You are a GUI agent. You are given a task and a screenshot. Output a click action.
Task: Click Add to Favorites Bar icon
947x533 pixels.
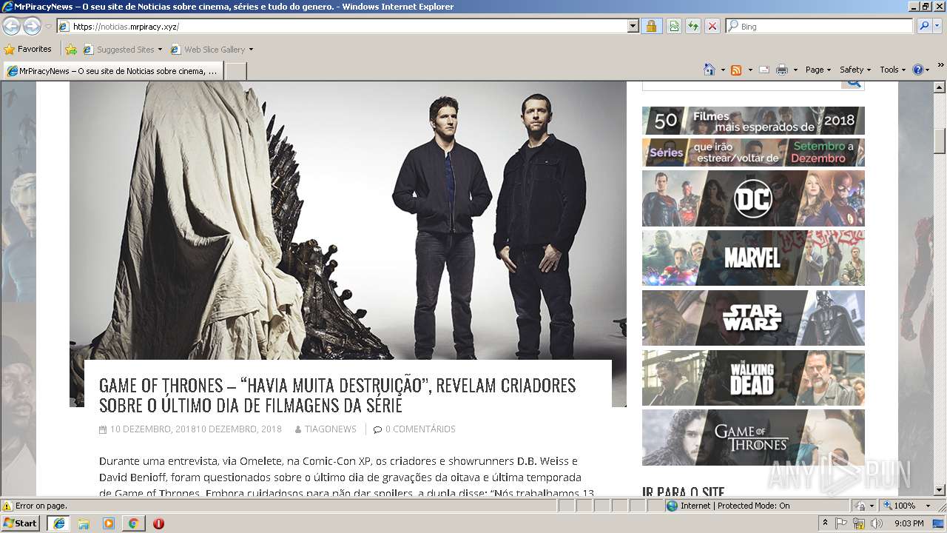click(71, 50)
